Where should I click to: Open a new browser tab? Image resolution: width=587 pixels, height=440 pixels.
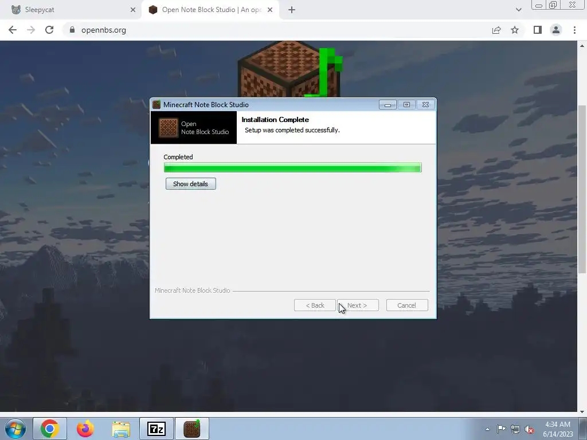coord(292,10)
